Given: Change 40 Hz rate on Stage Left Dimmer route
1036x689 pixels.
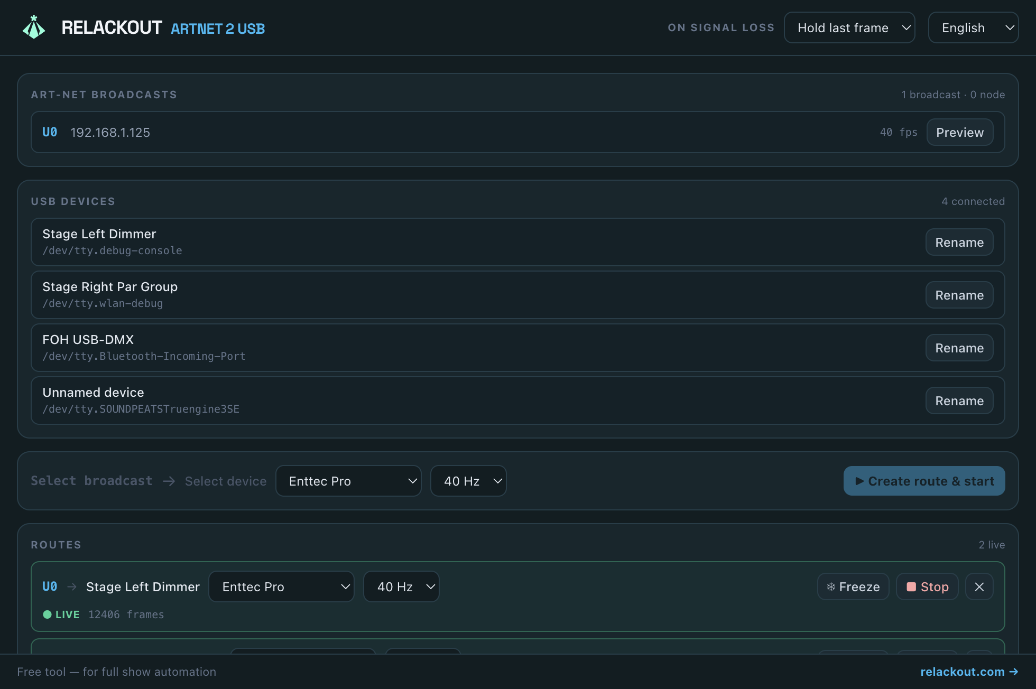Looking at the screenshot, I should tap(401, 586).
